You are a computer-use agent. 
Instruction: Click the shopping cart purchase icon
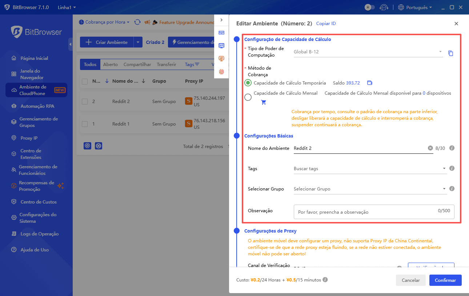(264, 102)
